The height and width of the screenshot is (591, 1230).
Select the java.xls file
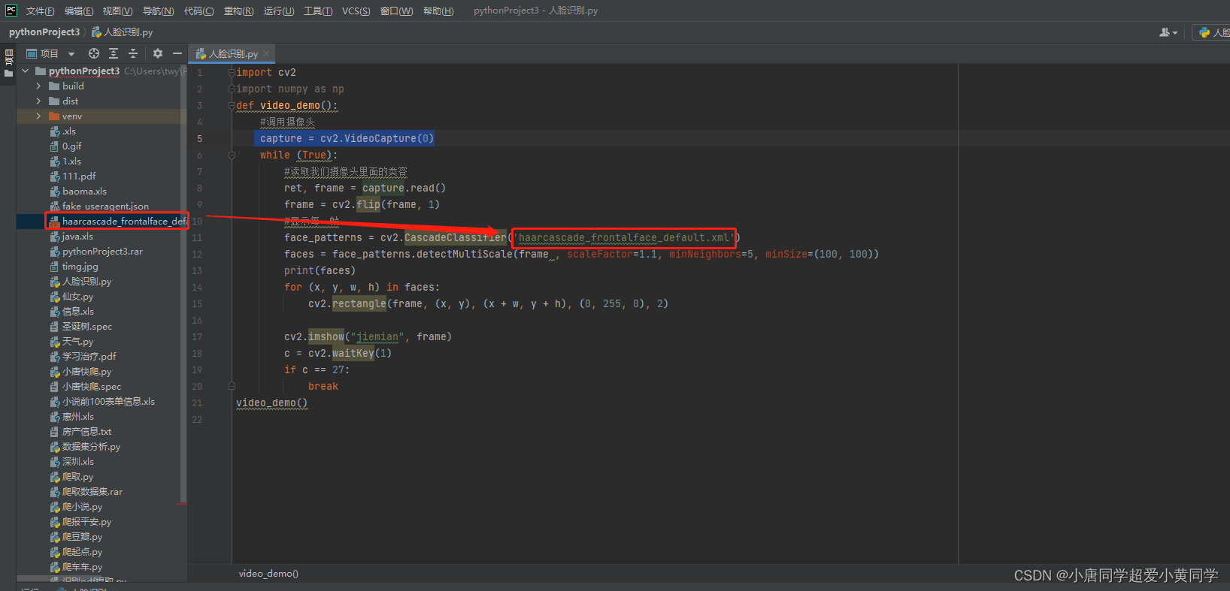pyautogui.click(x=101, y=237)
